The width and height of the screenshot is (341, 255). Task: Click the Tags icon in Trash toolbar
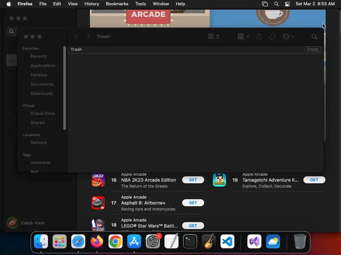(272, 37)
